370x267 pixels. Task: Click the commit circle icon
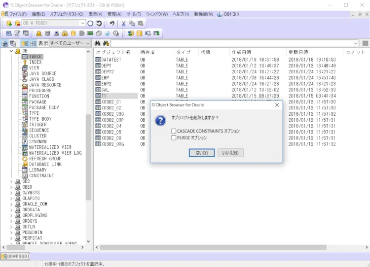(x=90, y=23)
